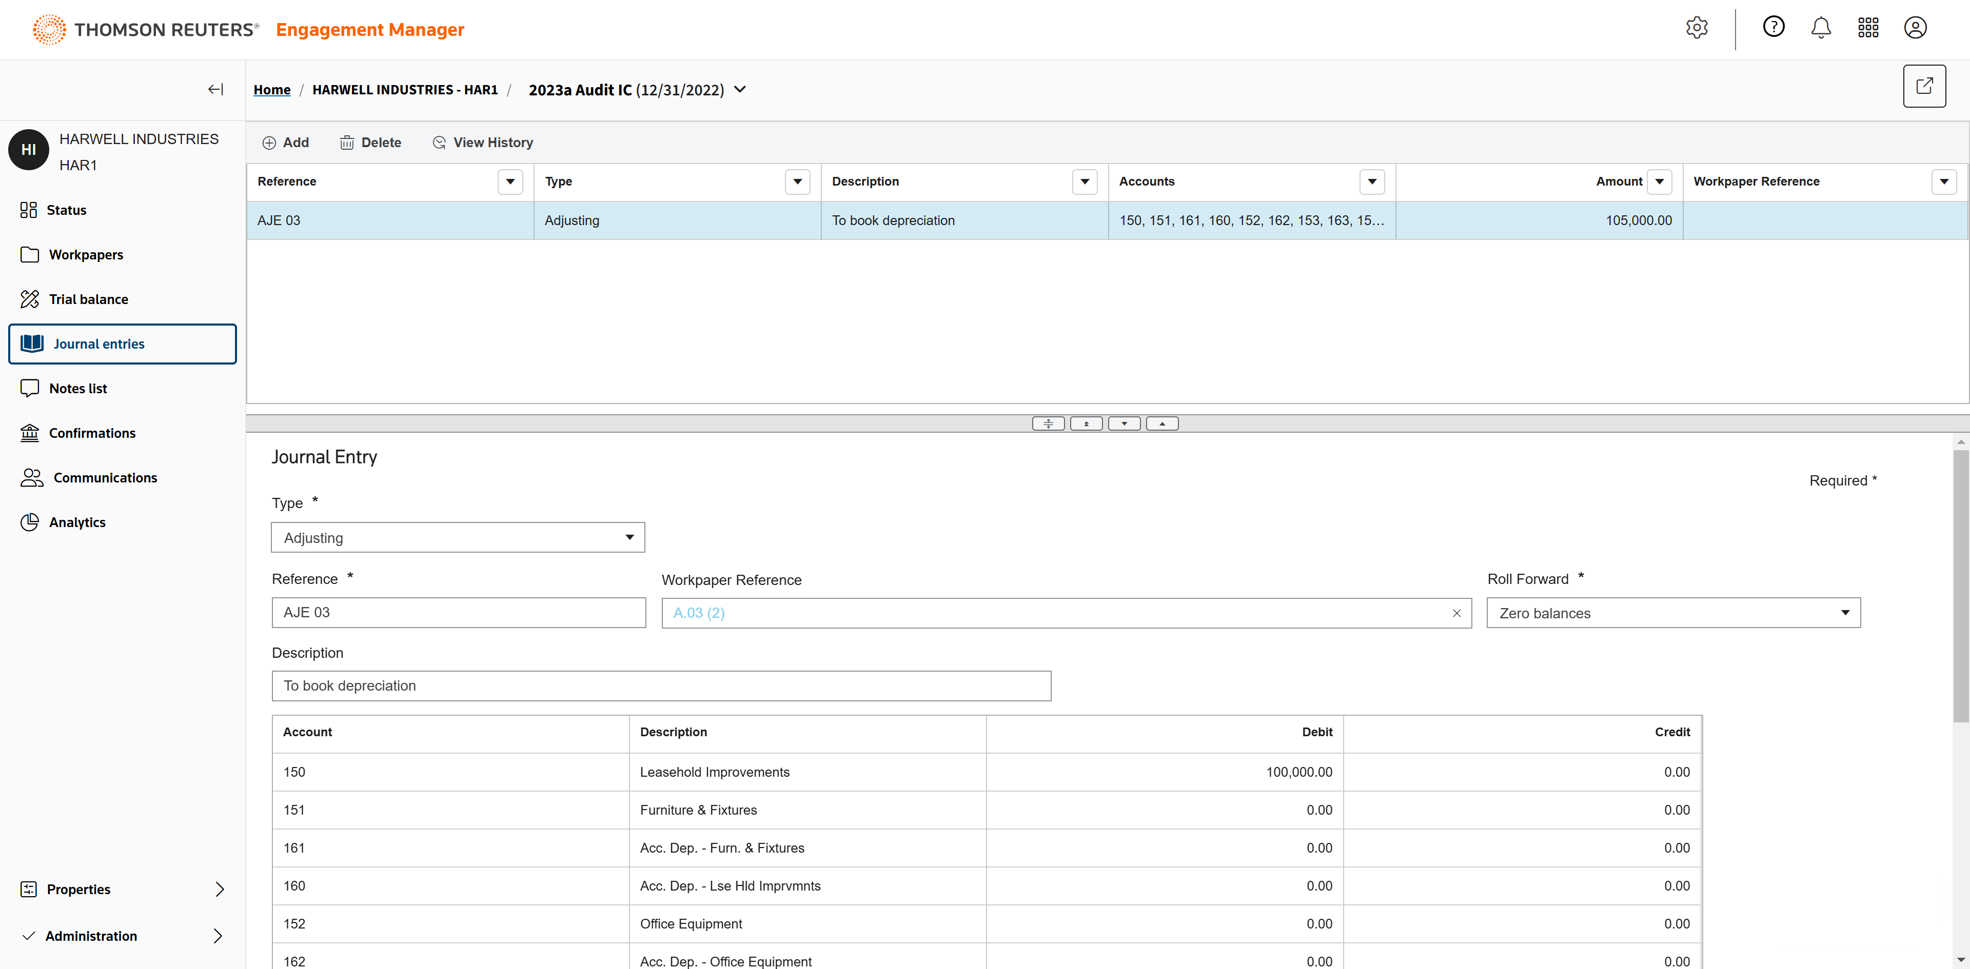Go to Trial balance in sidebar

(88, 299)
